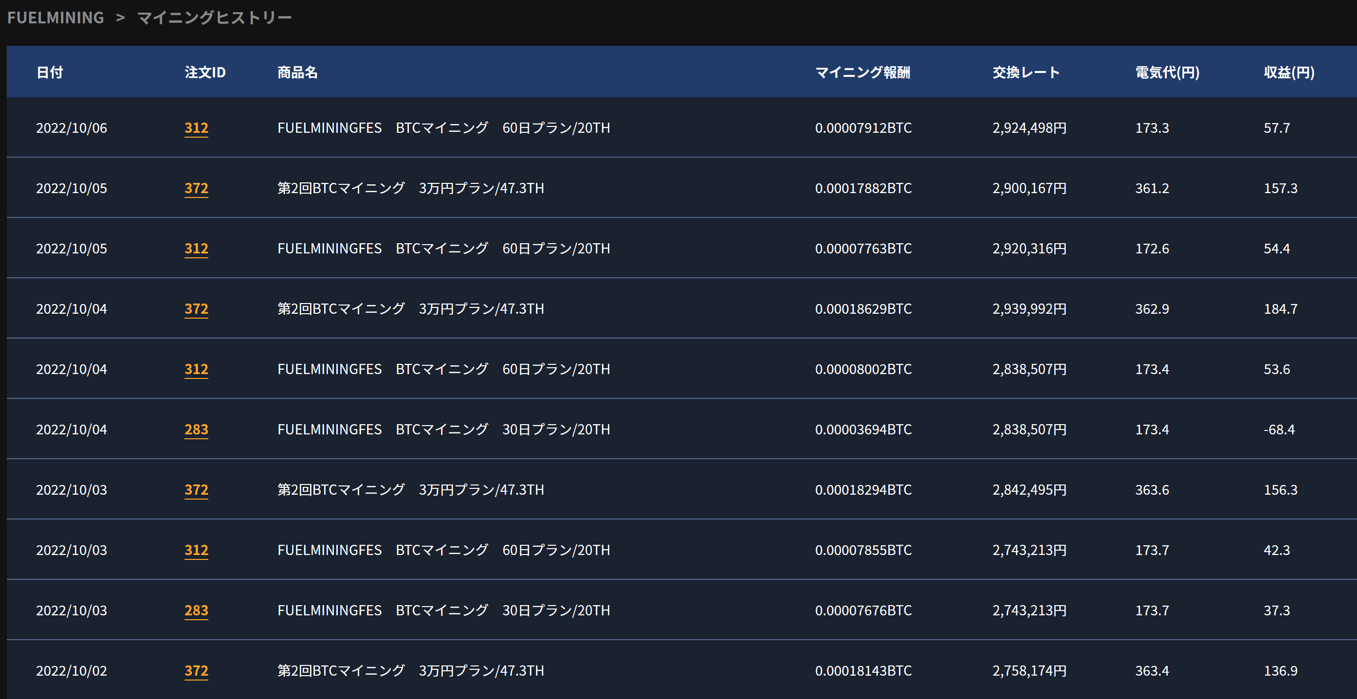The width and height of the screenshot is (1357, 699).
Task: Open order ID 372 for 2022/10/03
Action: 196,490
